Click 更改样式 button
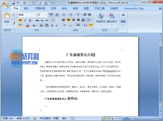The height and width of the screenshot is (121, 163). pyautogui.click(x=112, y=19)
